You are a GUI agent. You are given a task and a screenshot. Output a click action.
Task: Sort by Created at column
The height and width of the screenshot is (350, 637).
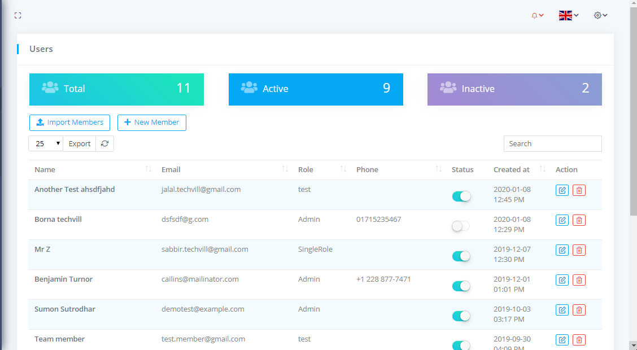(x=543, y=169)
